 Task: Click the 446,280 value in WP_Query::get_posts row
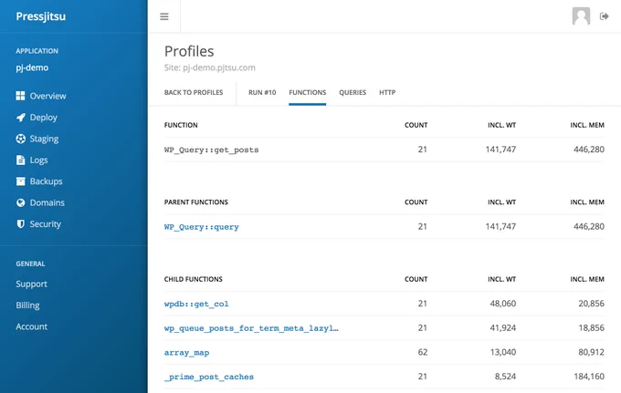pyautogui.click(x=589, y=150)
